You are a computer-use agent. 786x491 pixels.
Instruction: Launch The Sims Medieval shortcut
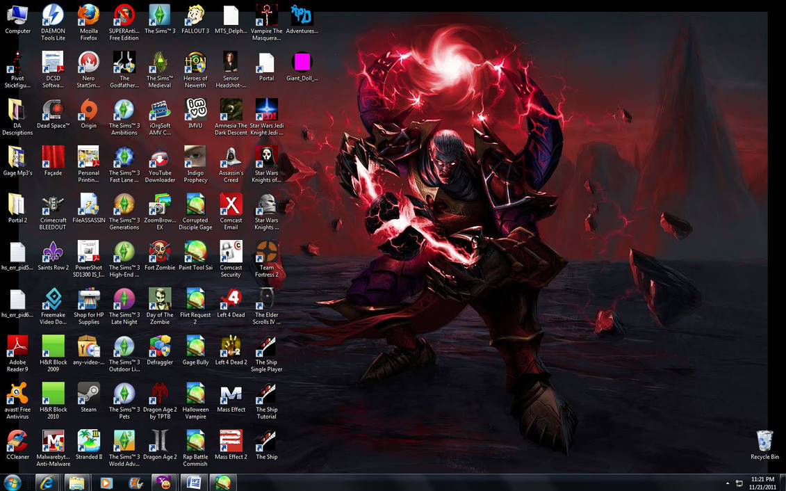pyautogui.click(x=159, y=70)
